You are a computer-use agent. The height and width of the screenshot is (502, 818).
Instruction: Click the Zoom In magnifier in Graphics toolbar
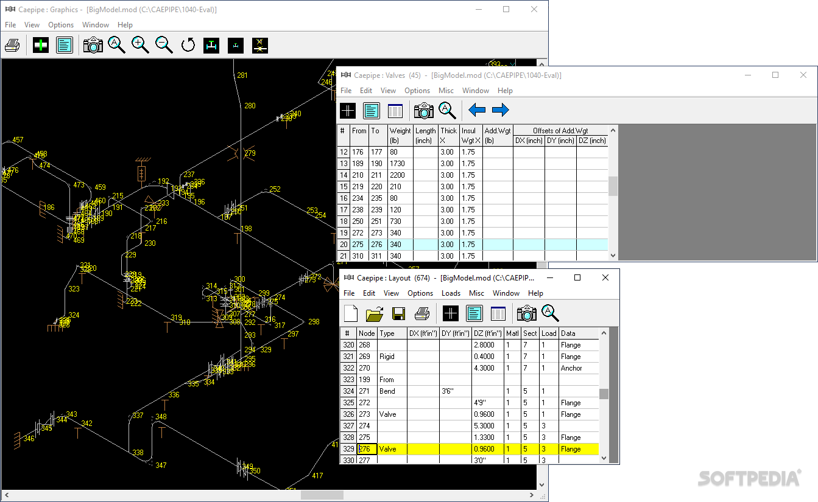tap(141, 45)
